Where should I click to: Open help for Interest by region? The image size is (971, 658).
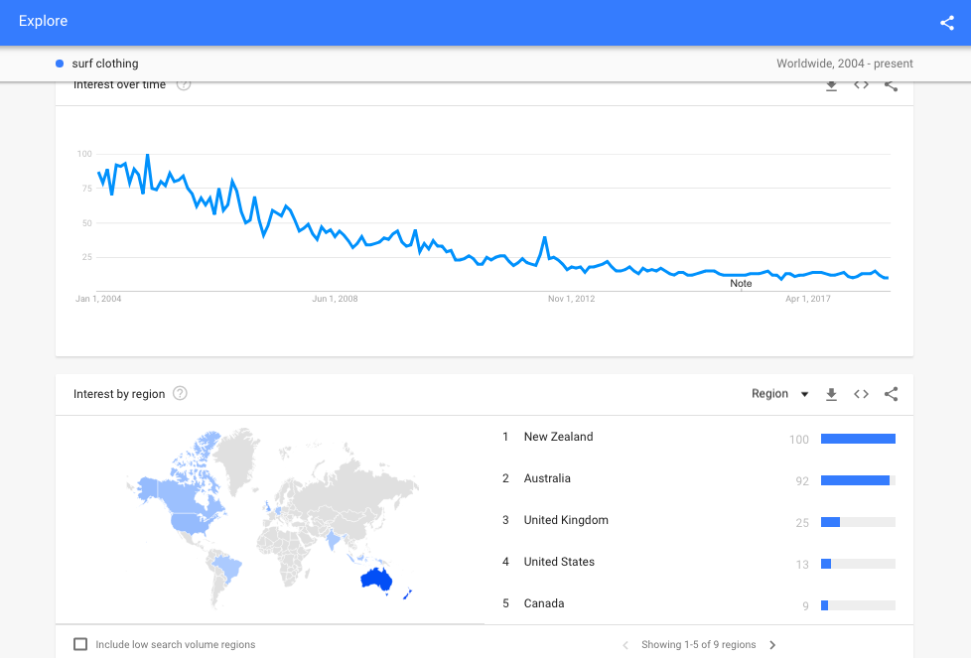180,394
